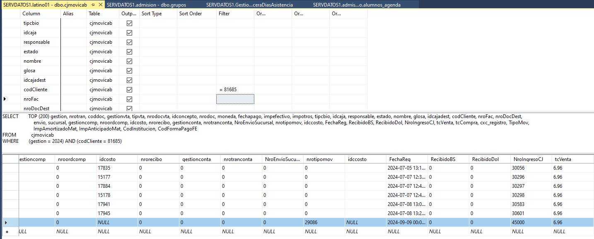Click the NroIngresoCJ results column header
Screen dimensions: 594x239
531,159
